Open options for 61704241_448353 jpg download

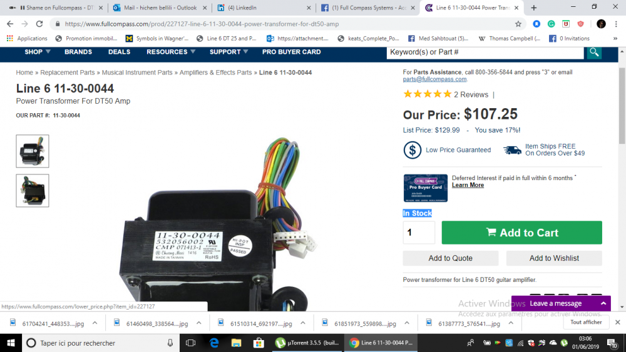click(95, 323)
